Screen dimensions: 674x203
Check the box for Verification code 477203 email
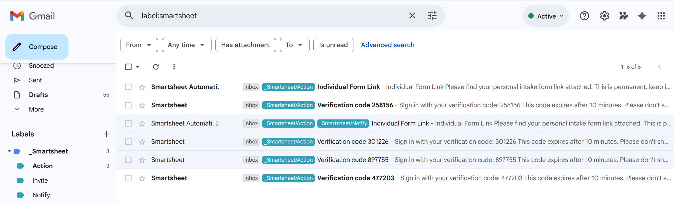point(128,178)
